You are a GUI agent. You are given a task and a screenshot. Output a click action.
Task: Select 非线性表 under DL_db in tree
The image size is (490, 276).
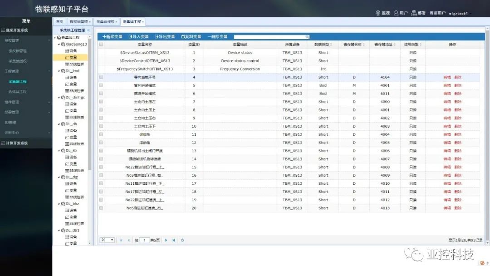74,144
